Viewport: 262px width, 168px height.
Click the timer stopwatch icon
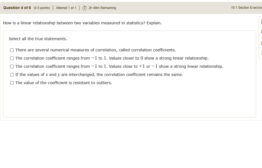click(x=84, y=8)
